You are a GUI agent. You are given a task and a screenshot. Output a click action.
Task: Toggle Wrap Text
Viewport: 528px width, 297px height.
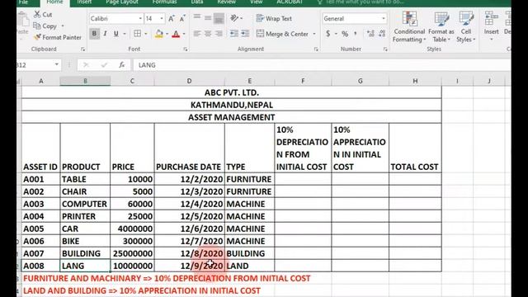click(x=274, y=18)
